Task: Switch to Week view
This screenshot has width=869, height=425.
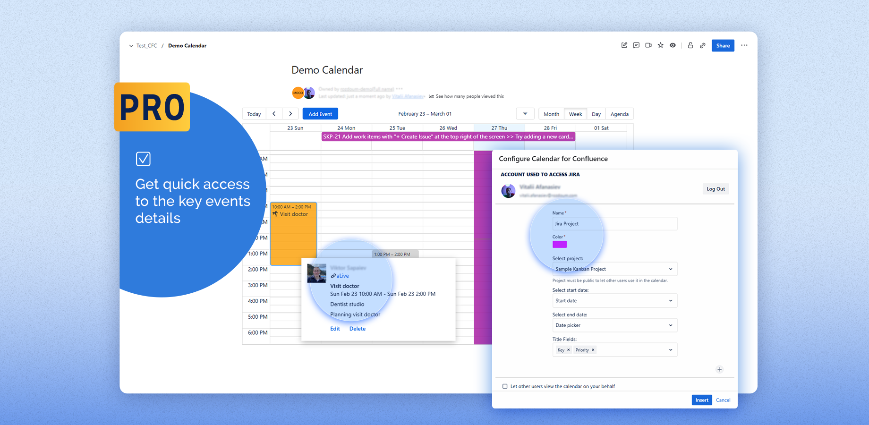Action: pyautogui.click(x=575, y=114)
